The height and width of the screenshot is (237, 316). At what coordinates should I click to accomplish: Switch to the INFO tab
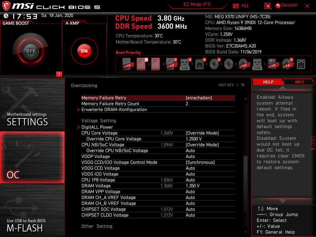pos(299,82)
